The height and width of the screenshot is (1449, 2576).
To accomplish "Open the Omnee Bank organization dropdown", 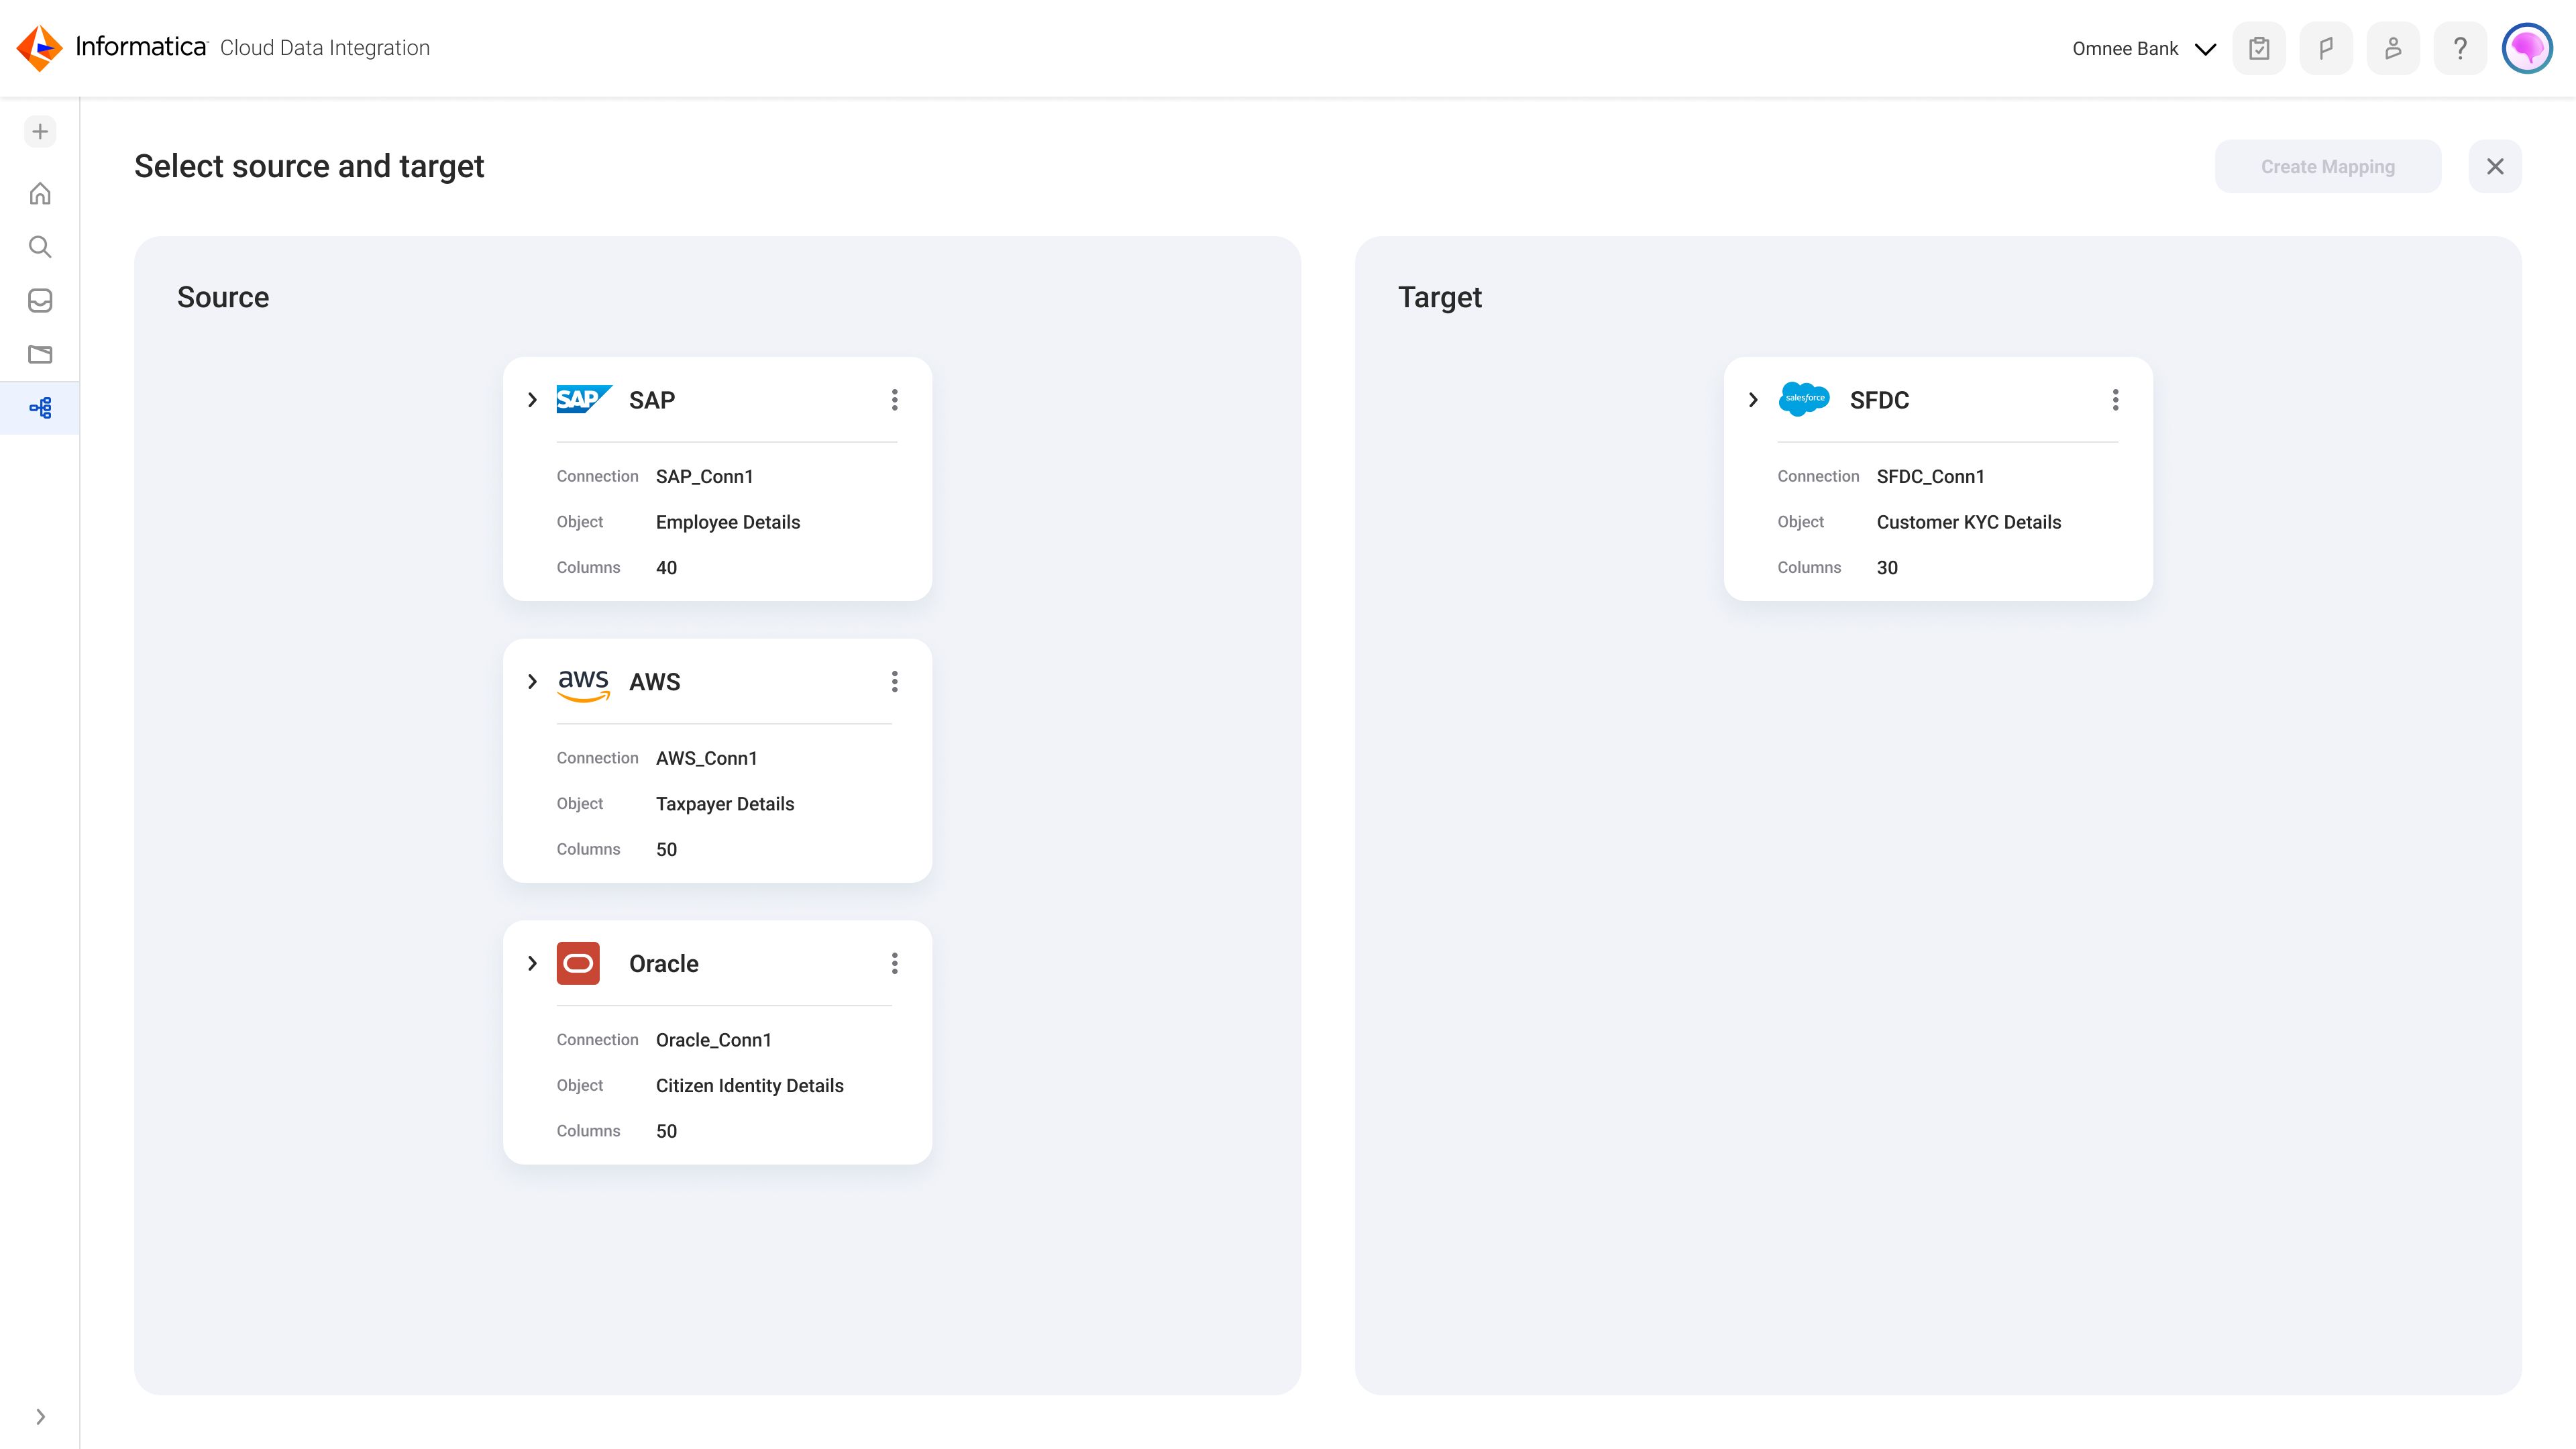I will tap(2144, 49).
